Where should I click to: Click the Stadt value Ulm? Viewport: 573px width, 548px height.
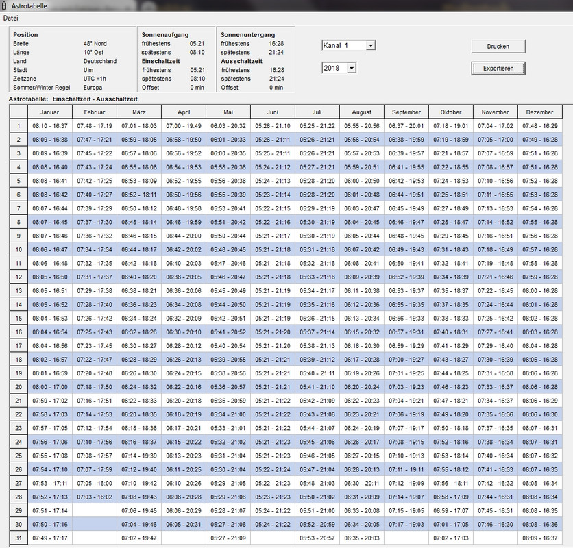(88, 70)
